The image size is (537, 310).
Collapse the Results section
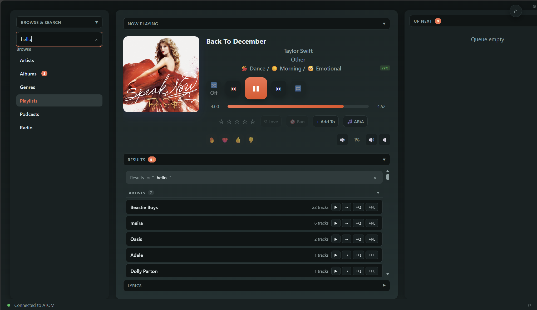[257, 160]
